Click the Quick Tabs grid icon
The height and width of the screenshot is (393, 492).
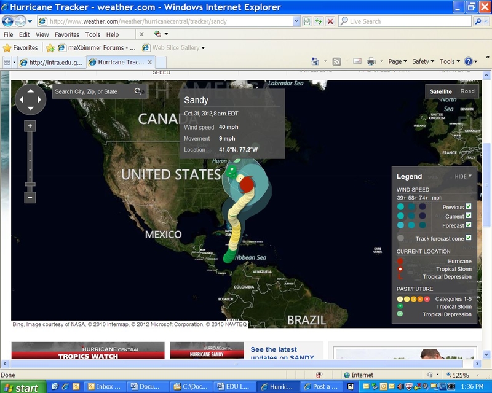point(7,63)
